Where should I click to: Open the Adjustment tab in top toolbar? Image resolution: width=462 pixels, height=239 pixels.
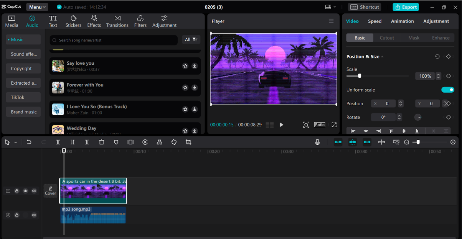click(164, 21)
